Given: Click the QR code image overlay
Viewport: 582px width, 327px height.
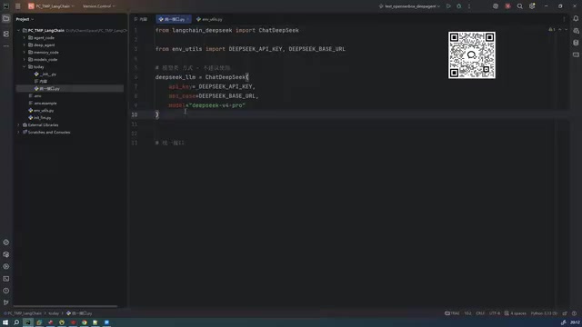Looking at the screenshot, I should click(x=472, y=54).
